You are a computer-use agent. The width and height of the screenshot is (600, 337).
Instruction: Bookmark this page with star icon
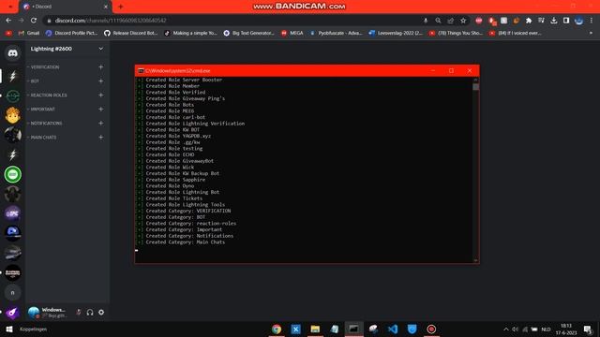click(463, 21)
